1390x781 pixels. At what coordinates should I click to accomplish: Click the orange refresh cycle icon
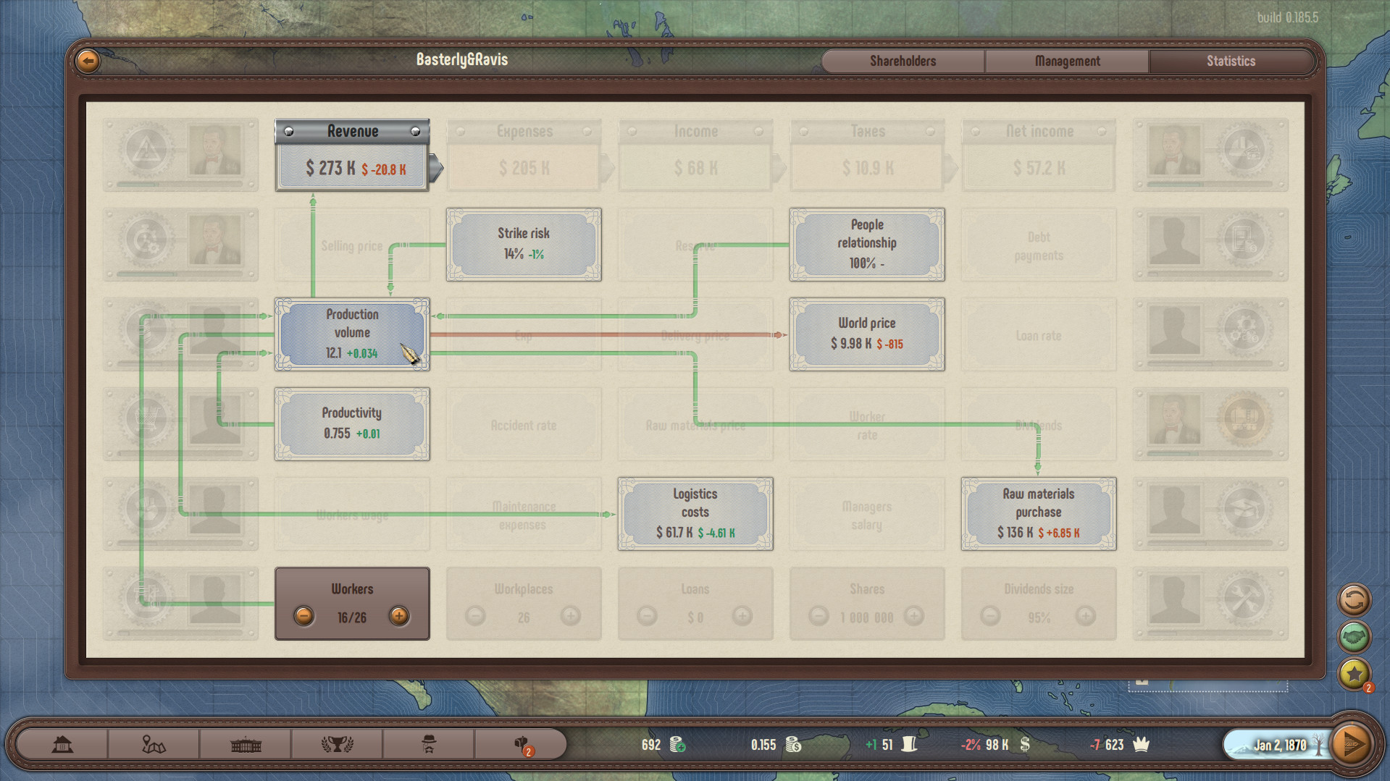pyautogui.click(x=1355, y=601)
